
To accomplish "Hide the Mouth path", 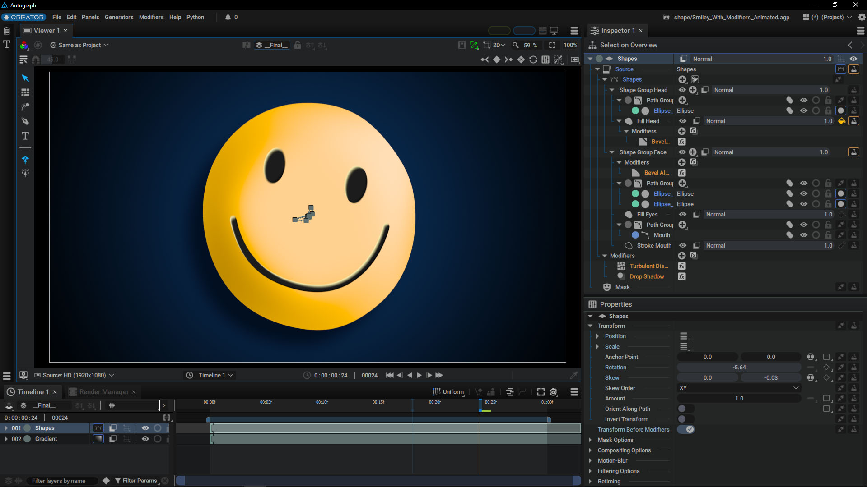I will point(804,235).
